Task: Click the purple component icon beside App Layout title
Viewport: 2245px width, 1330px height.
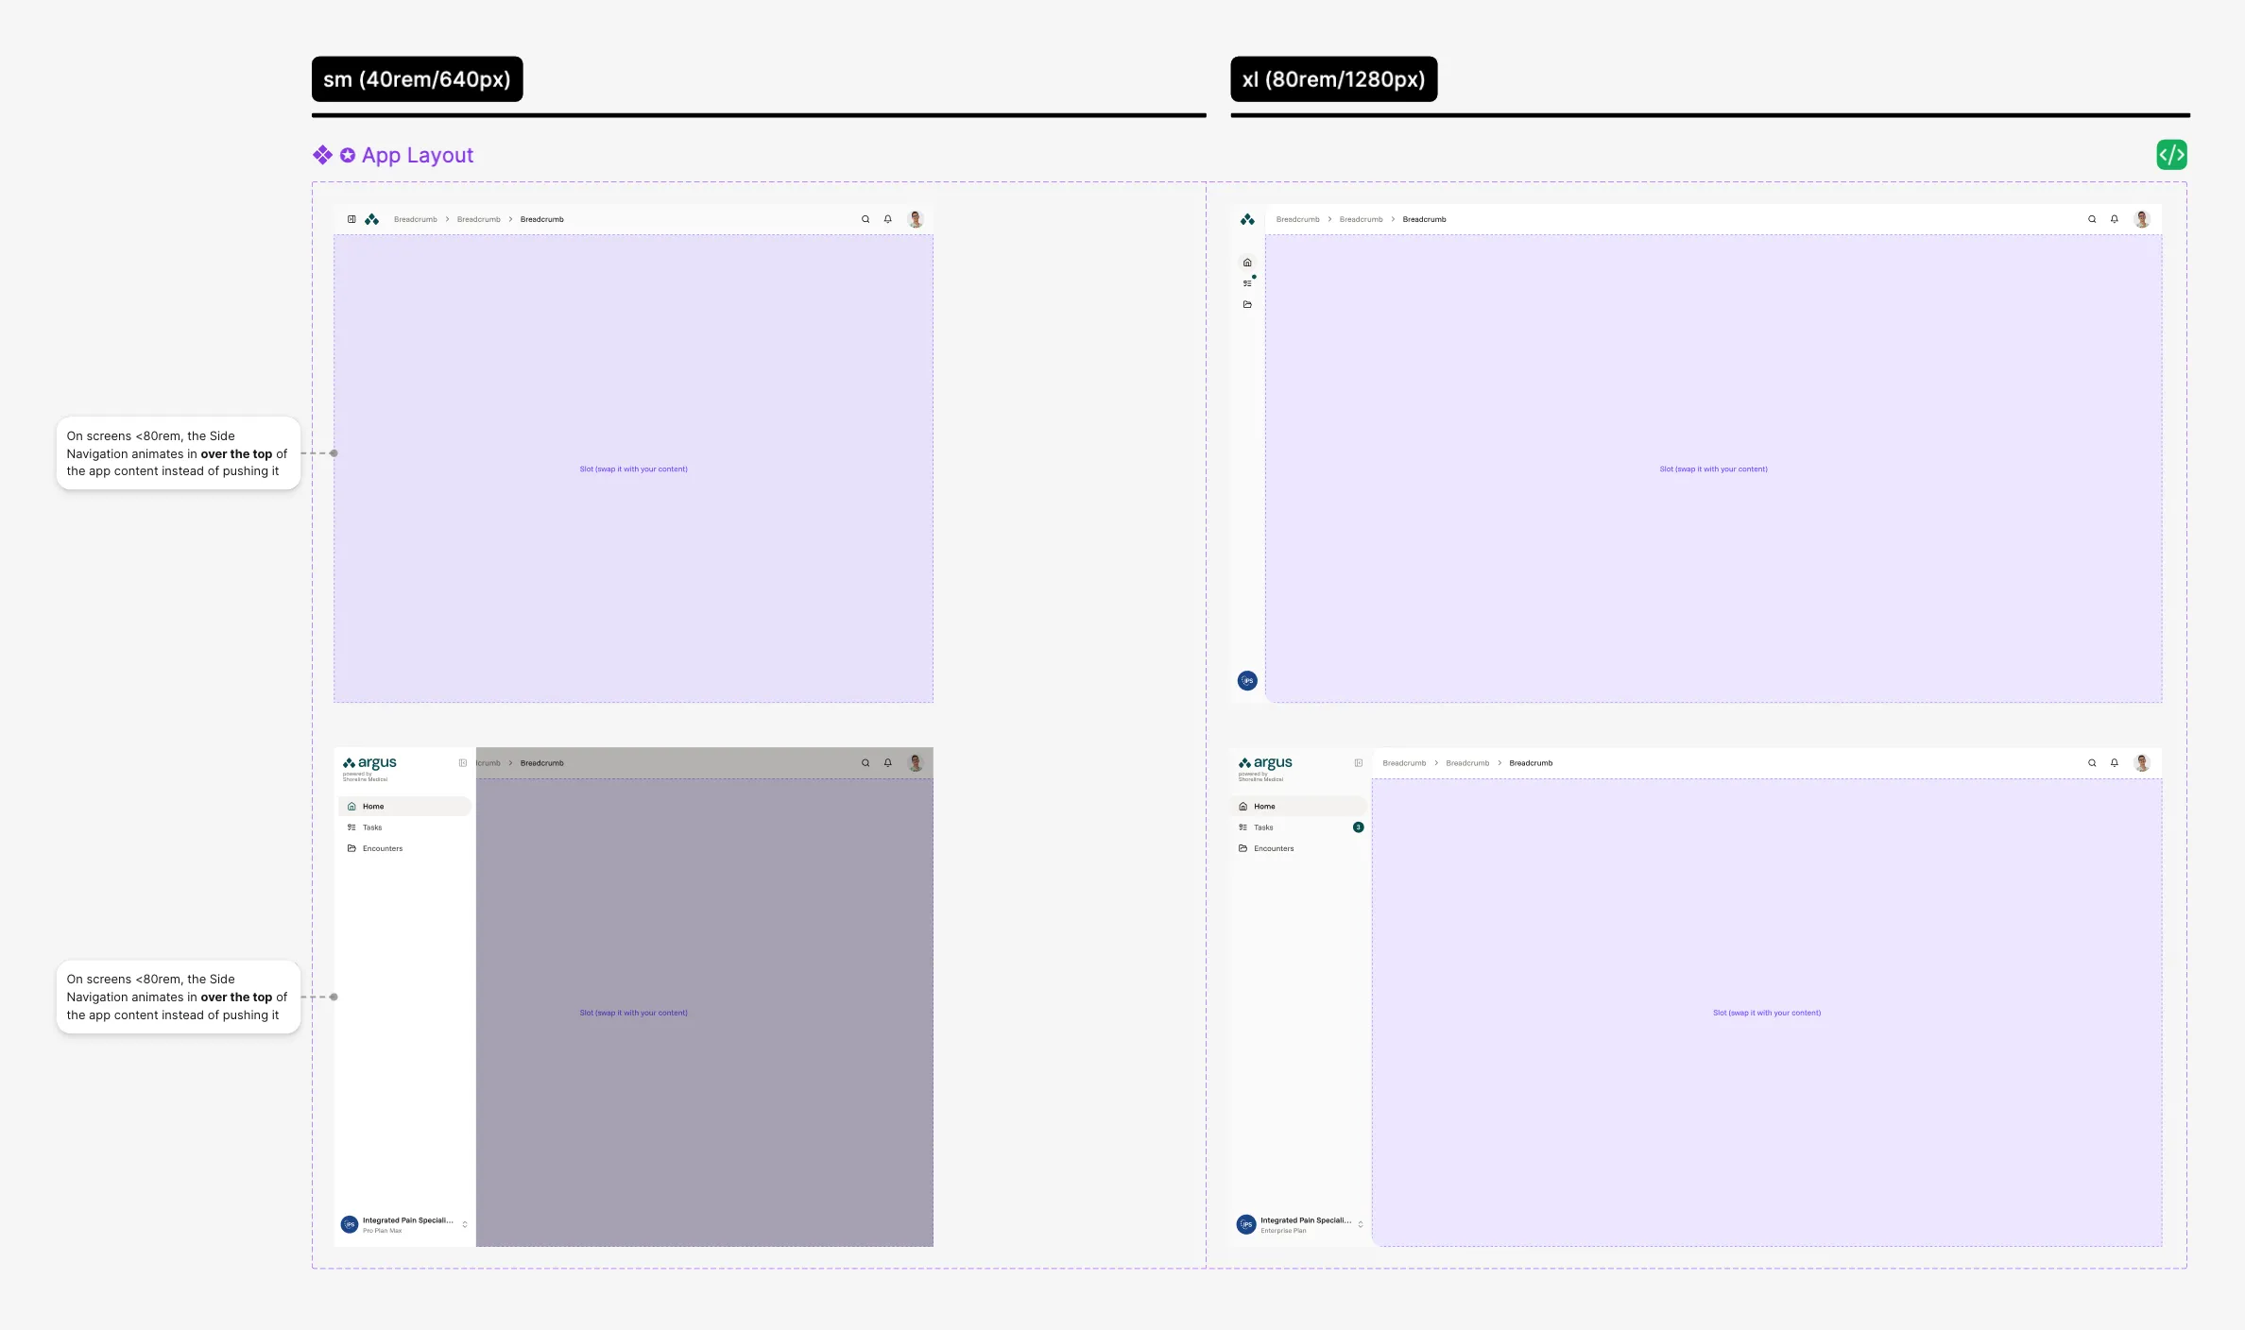Action: coord(322,155)
